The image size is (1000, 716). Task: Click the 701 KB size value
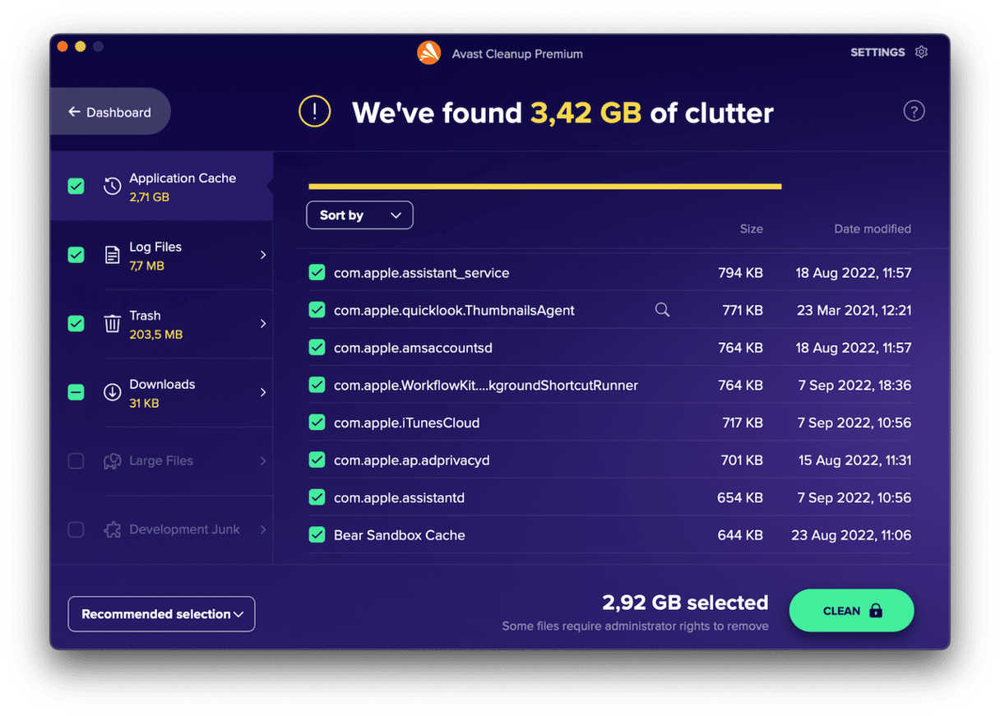(x=742, y=460)
